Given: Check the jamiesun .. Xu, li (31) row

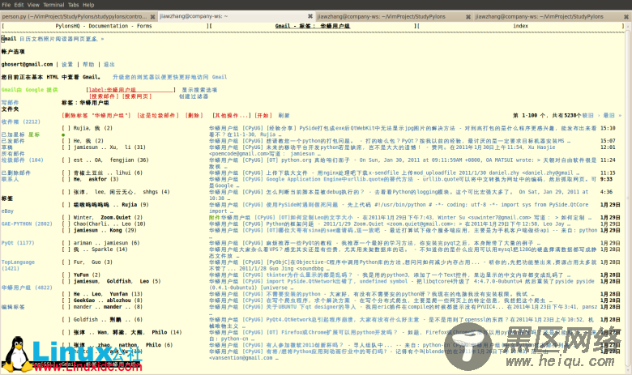Looking at the screenshot, I should [66, 147].
